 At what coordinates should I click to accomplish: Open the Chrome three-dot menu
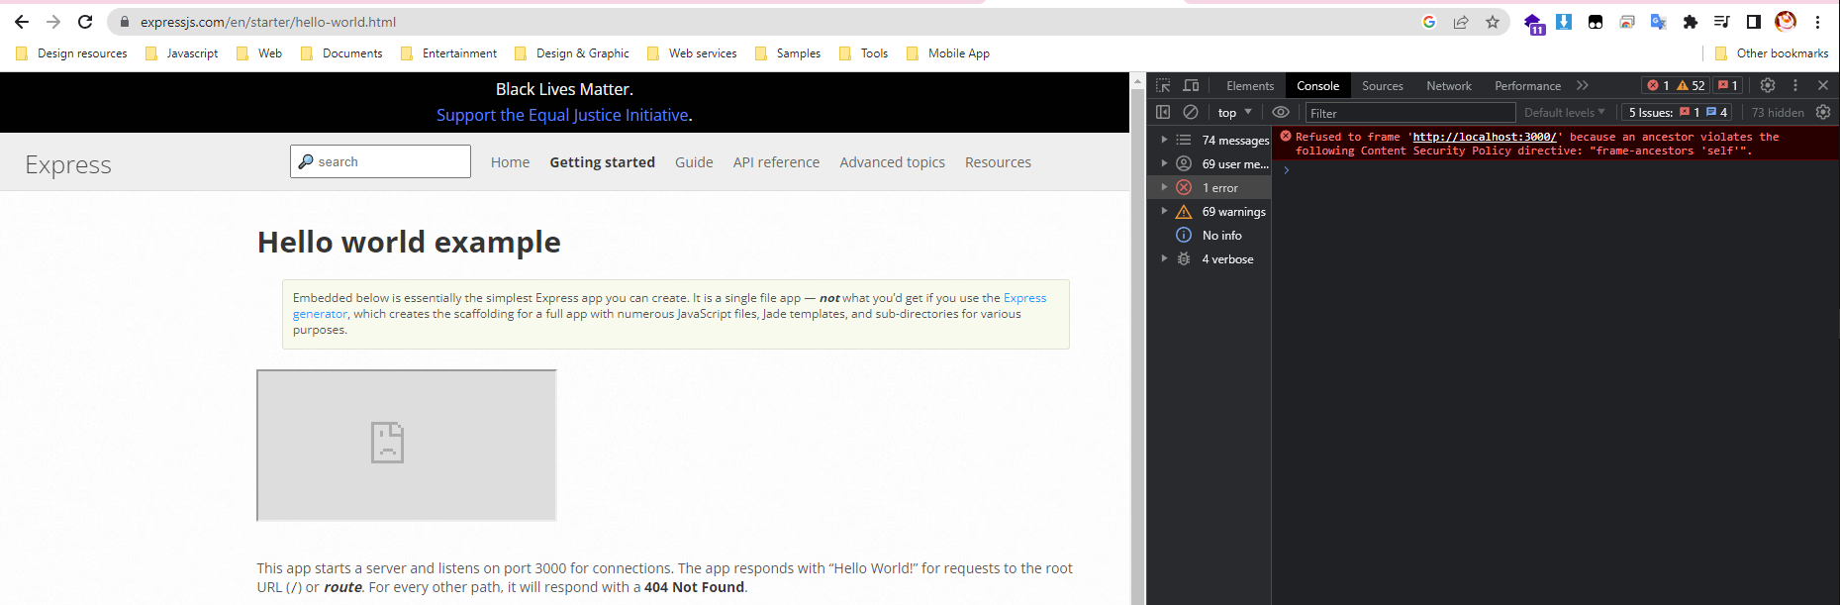coord(1817,22)
